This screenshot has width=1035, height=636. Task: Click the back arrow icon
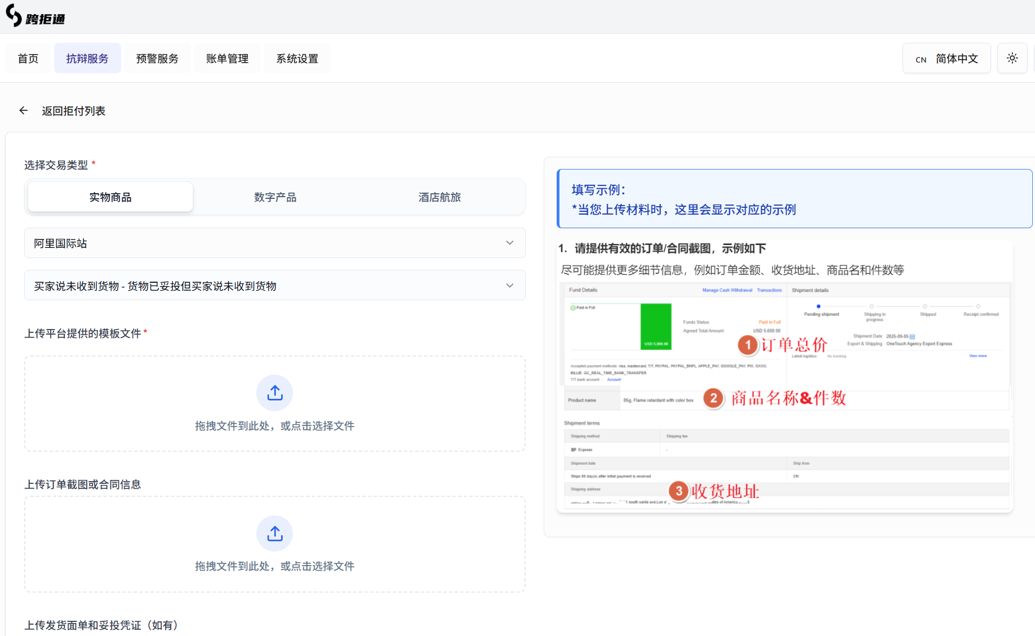(x=23, y=110)
